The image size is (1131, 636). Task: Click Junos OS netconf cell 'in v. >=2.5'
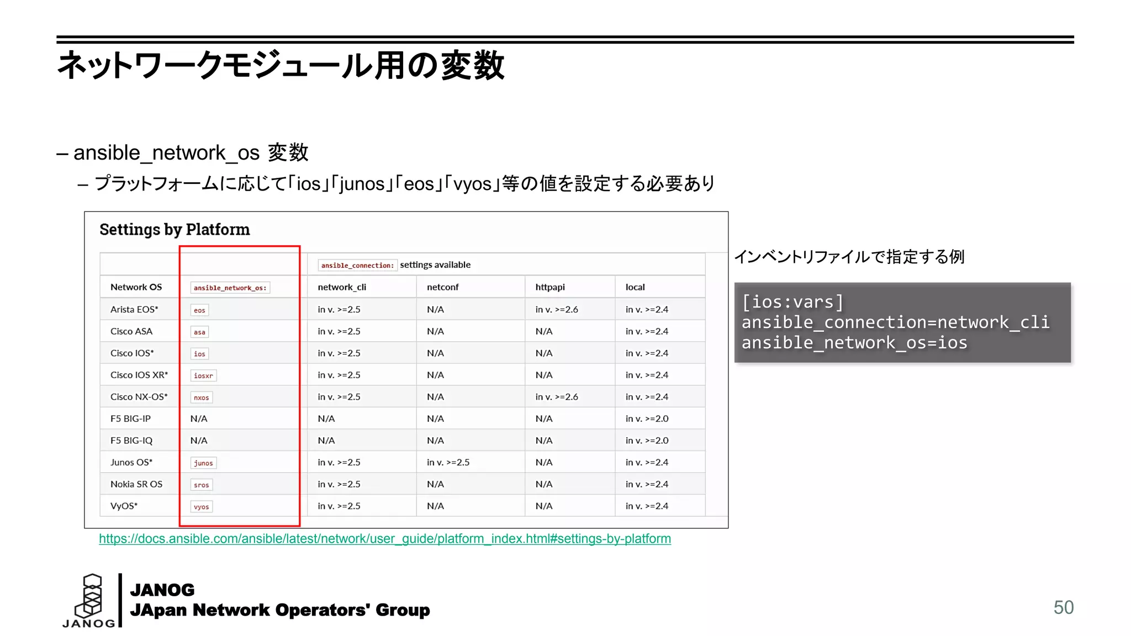click(448, 462)
